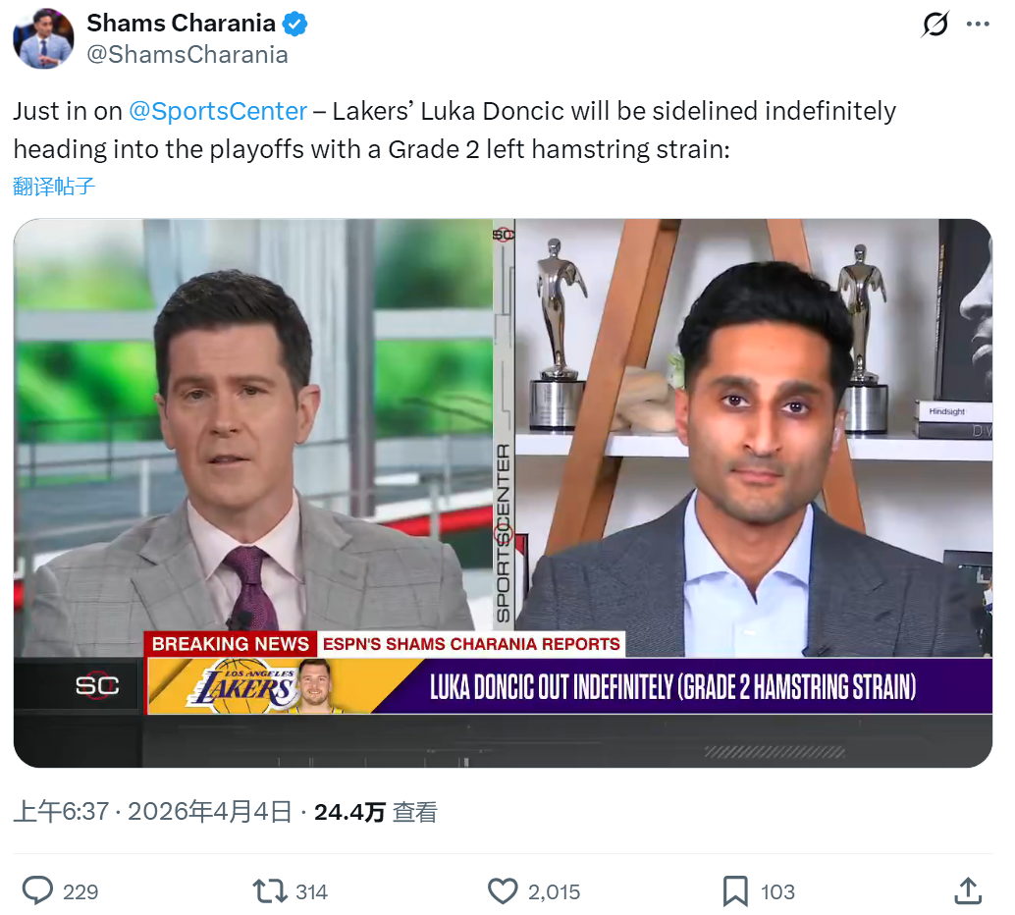
Task: Click the blue verified badge
Action: [295, 24]
